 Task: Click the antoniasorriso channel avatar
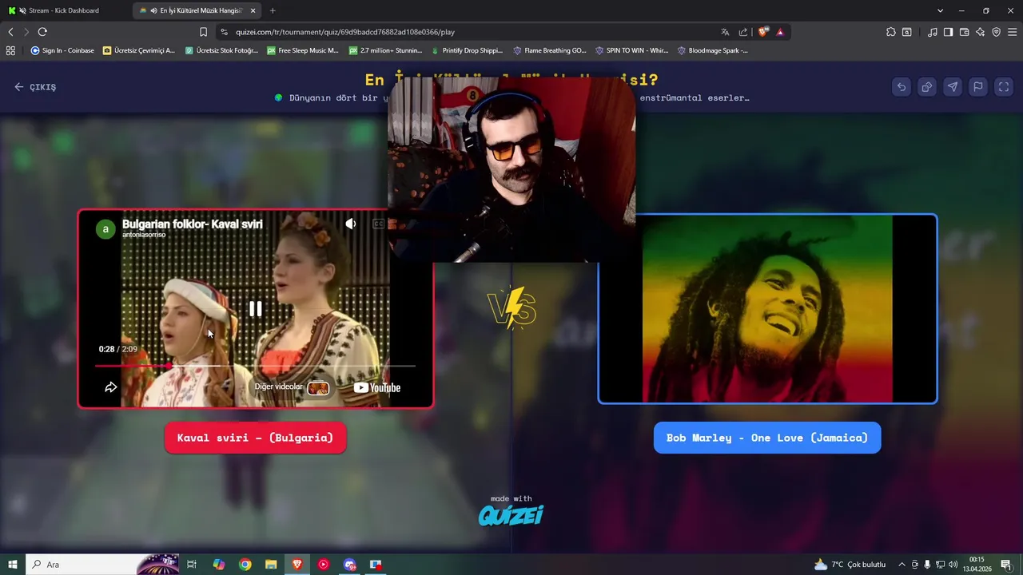point(105,230)
